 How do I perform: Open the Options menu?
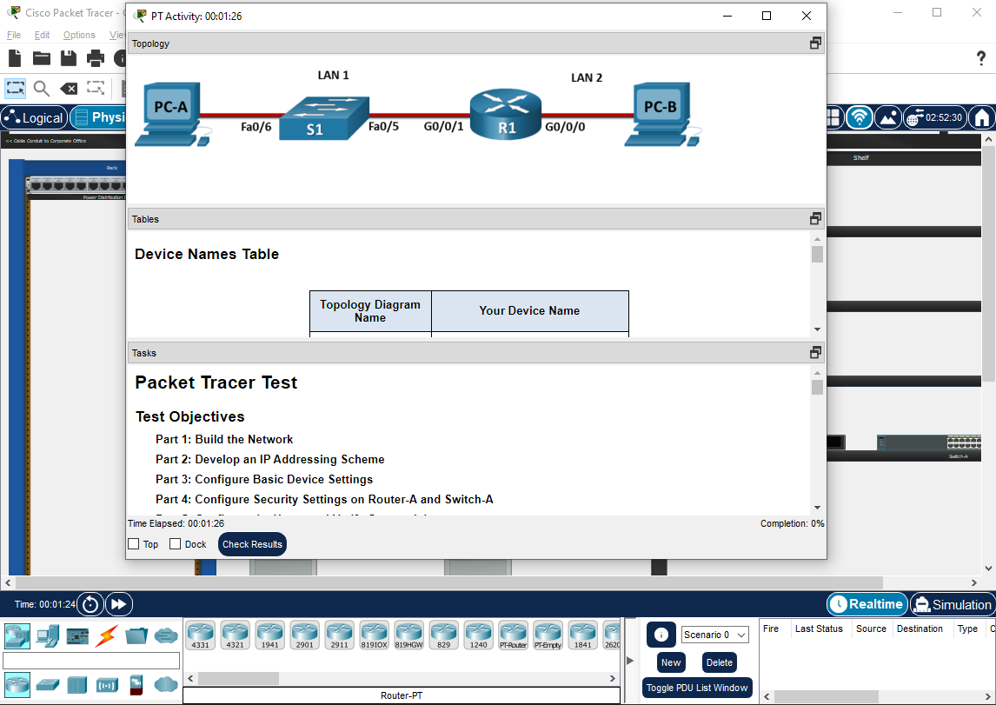point(79,35)
